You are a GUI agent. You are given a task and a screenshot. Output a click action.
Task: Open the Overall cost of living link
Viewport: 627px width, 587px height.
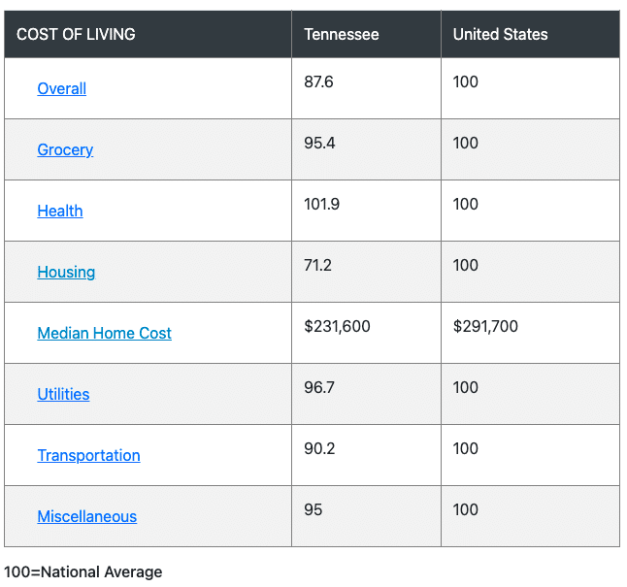coord(61,88)
